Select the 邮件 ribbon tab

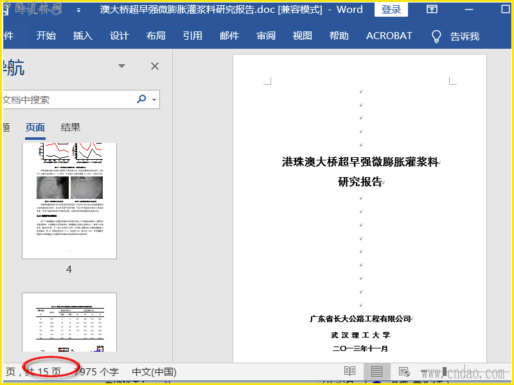(229, 36)
